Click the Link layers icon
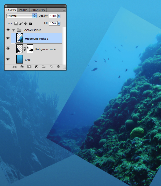The height and width of the screenshot is (186, 161). coord(14,67)
